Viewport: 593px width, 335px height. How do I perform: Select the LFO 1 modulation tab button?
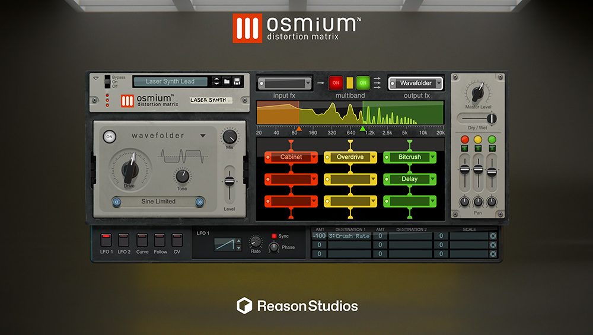106,240
